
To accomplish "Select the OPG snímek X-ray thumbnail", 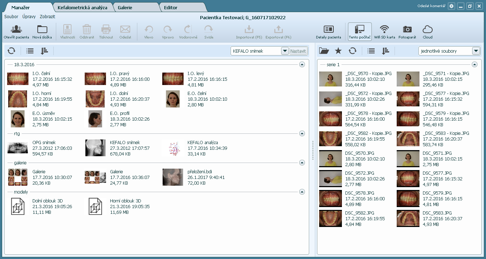I will (18, 148).
